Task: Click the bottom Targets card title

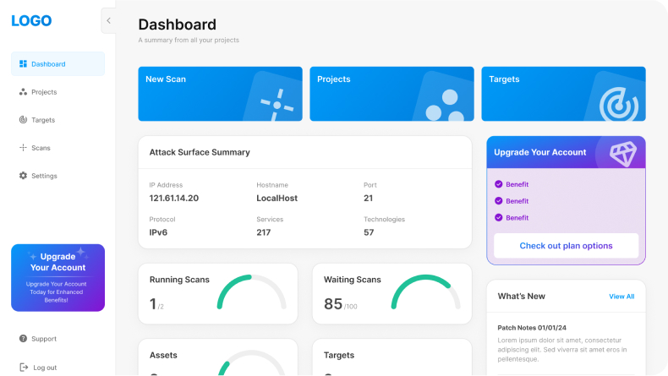Action: pyautogui.click(x=339, y=355)
